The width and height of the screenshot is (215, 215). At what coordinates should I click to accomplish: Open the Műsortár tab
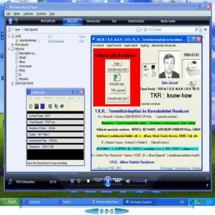tap(72, 21)
